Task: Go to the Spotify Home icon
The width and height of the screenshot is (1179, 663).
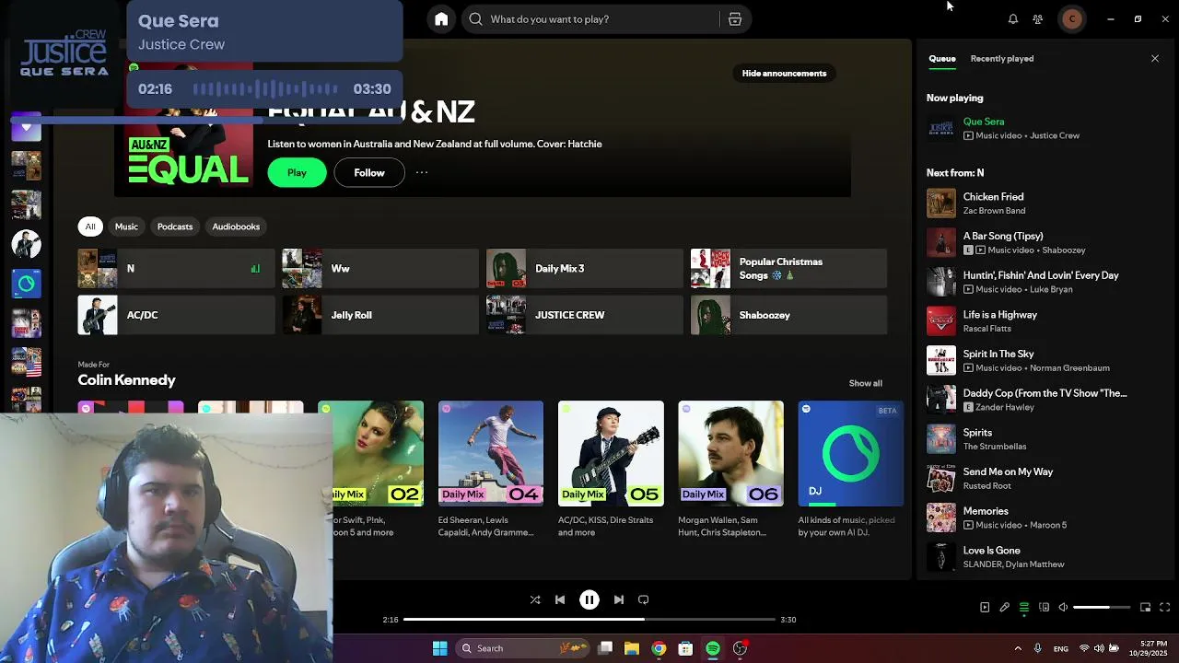Action: click(441, 19)
